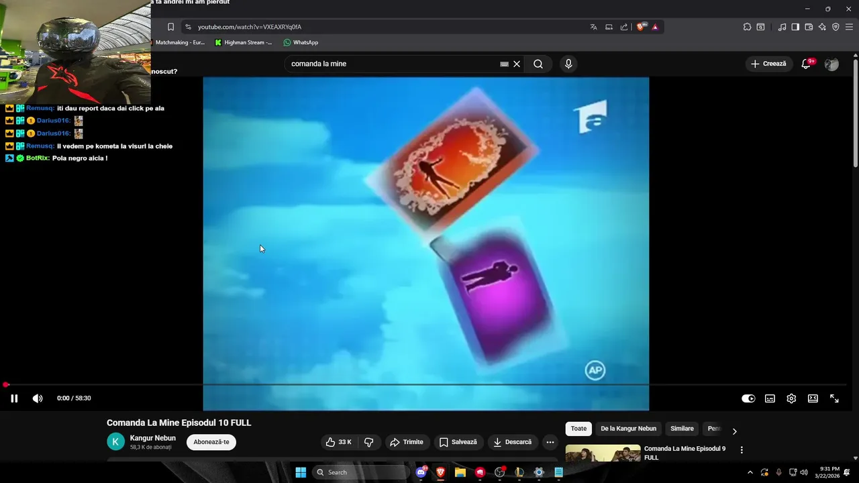The image size is (859, 483).
Task: Start voice search with microphone
Action: point(568,64)
